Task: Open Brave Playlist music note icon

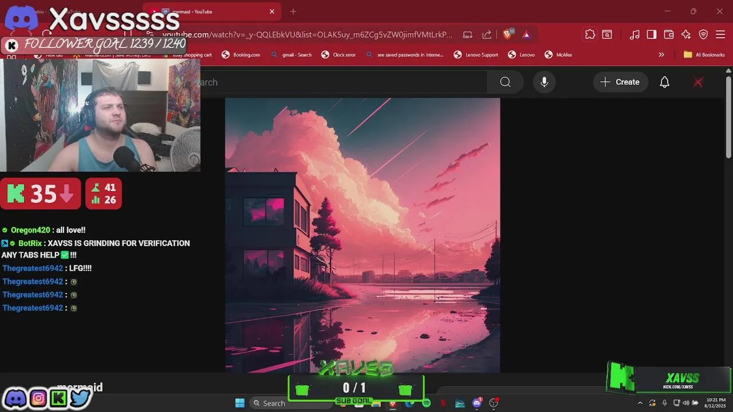Action: point(635,34)
